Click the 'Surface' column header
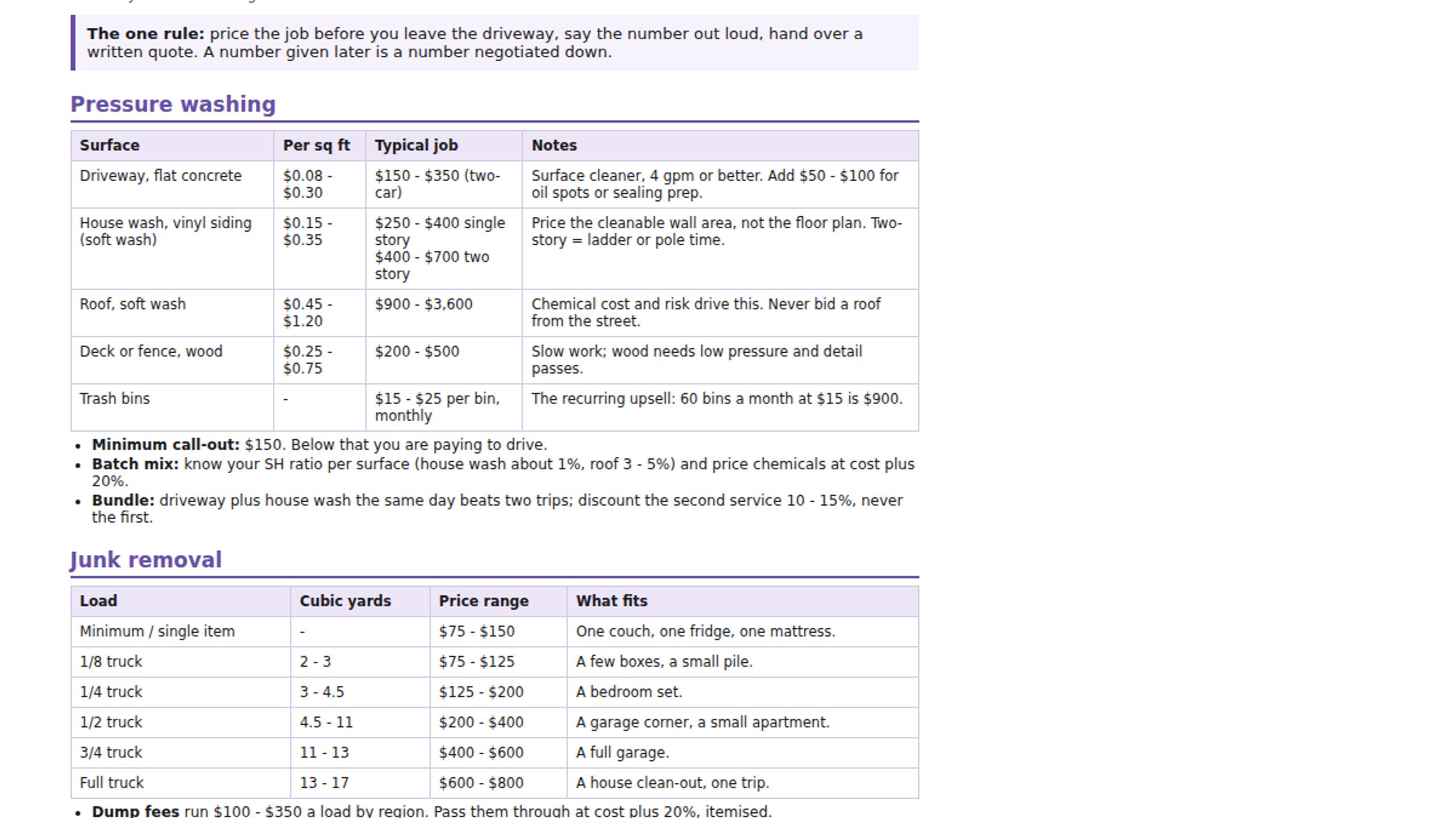The image size is (1455, 818). pos(172,146)
